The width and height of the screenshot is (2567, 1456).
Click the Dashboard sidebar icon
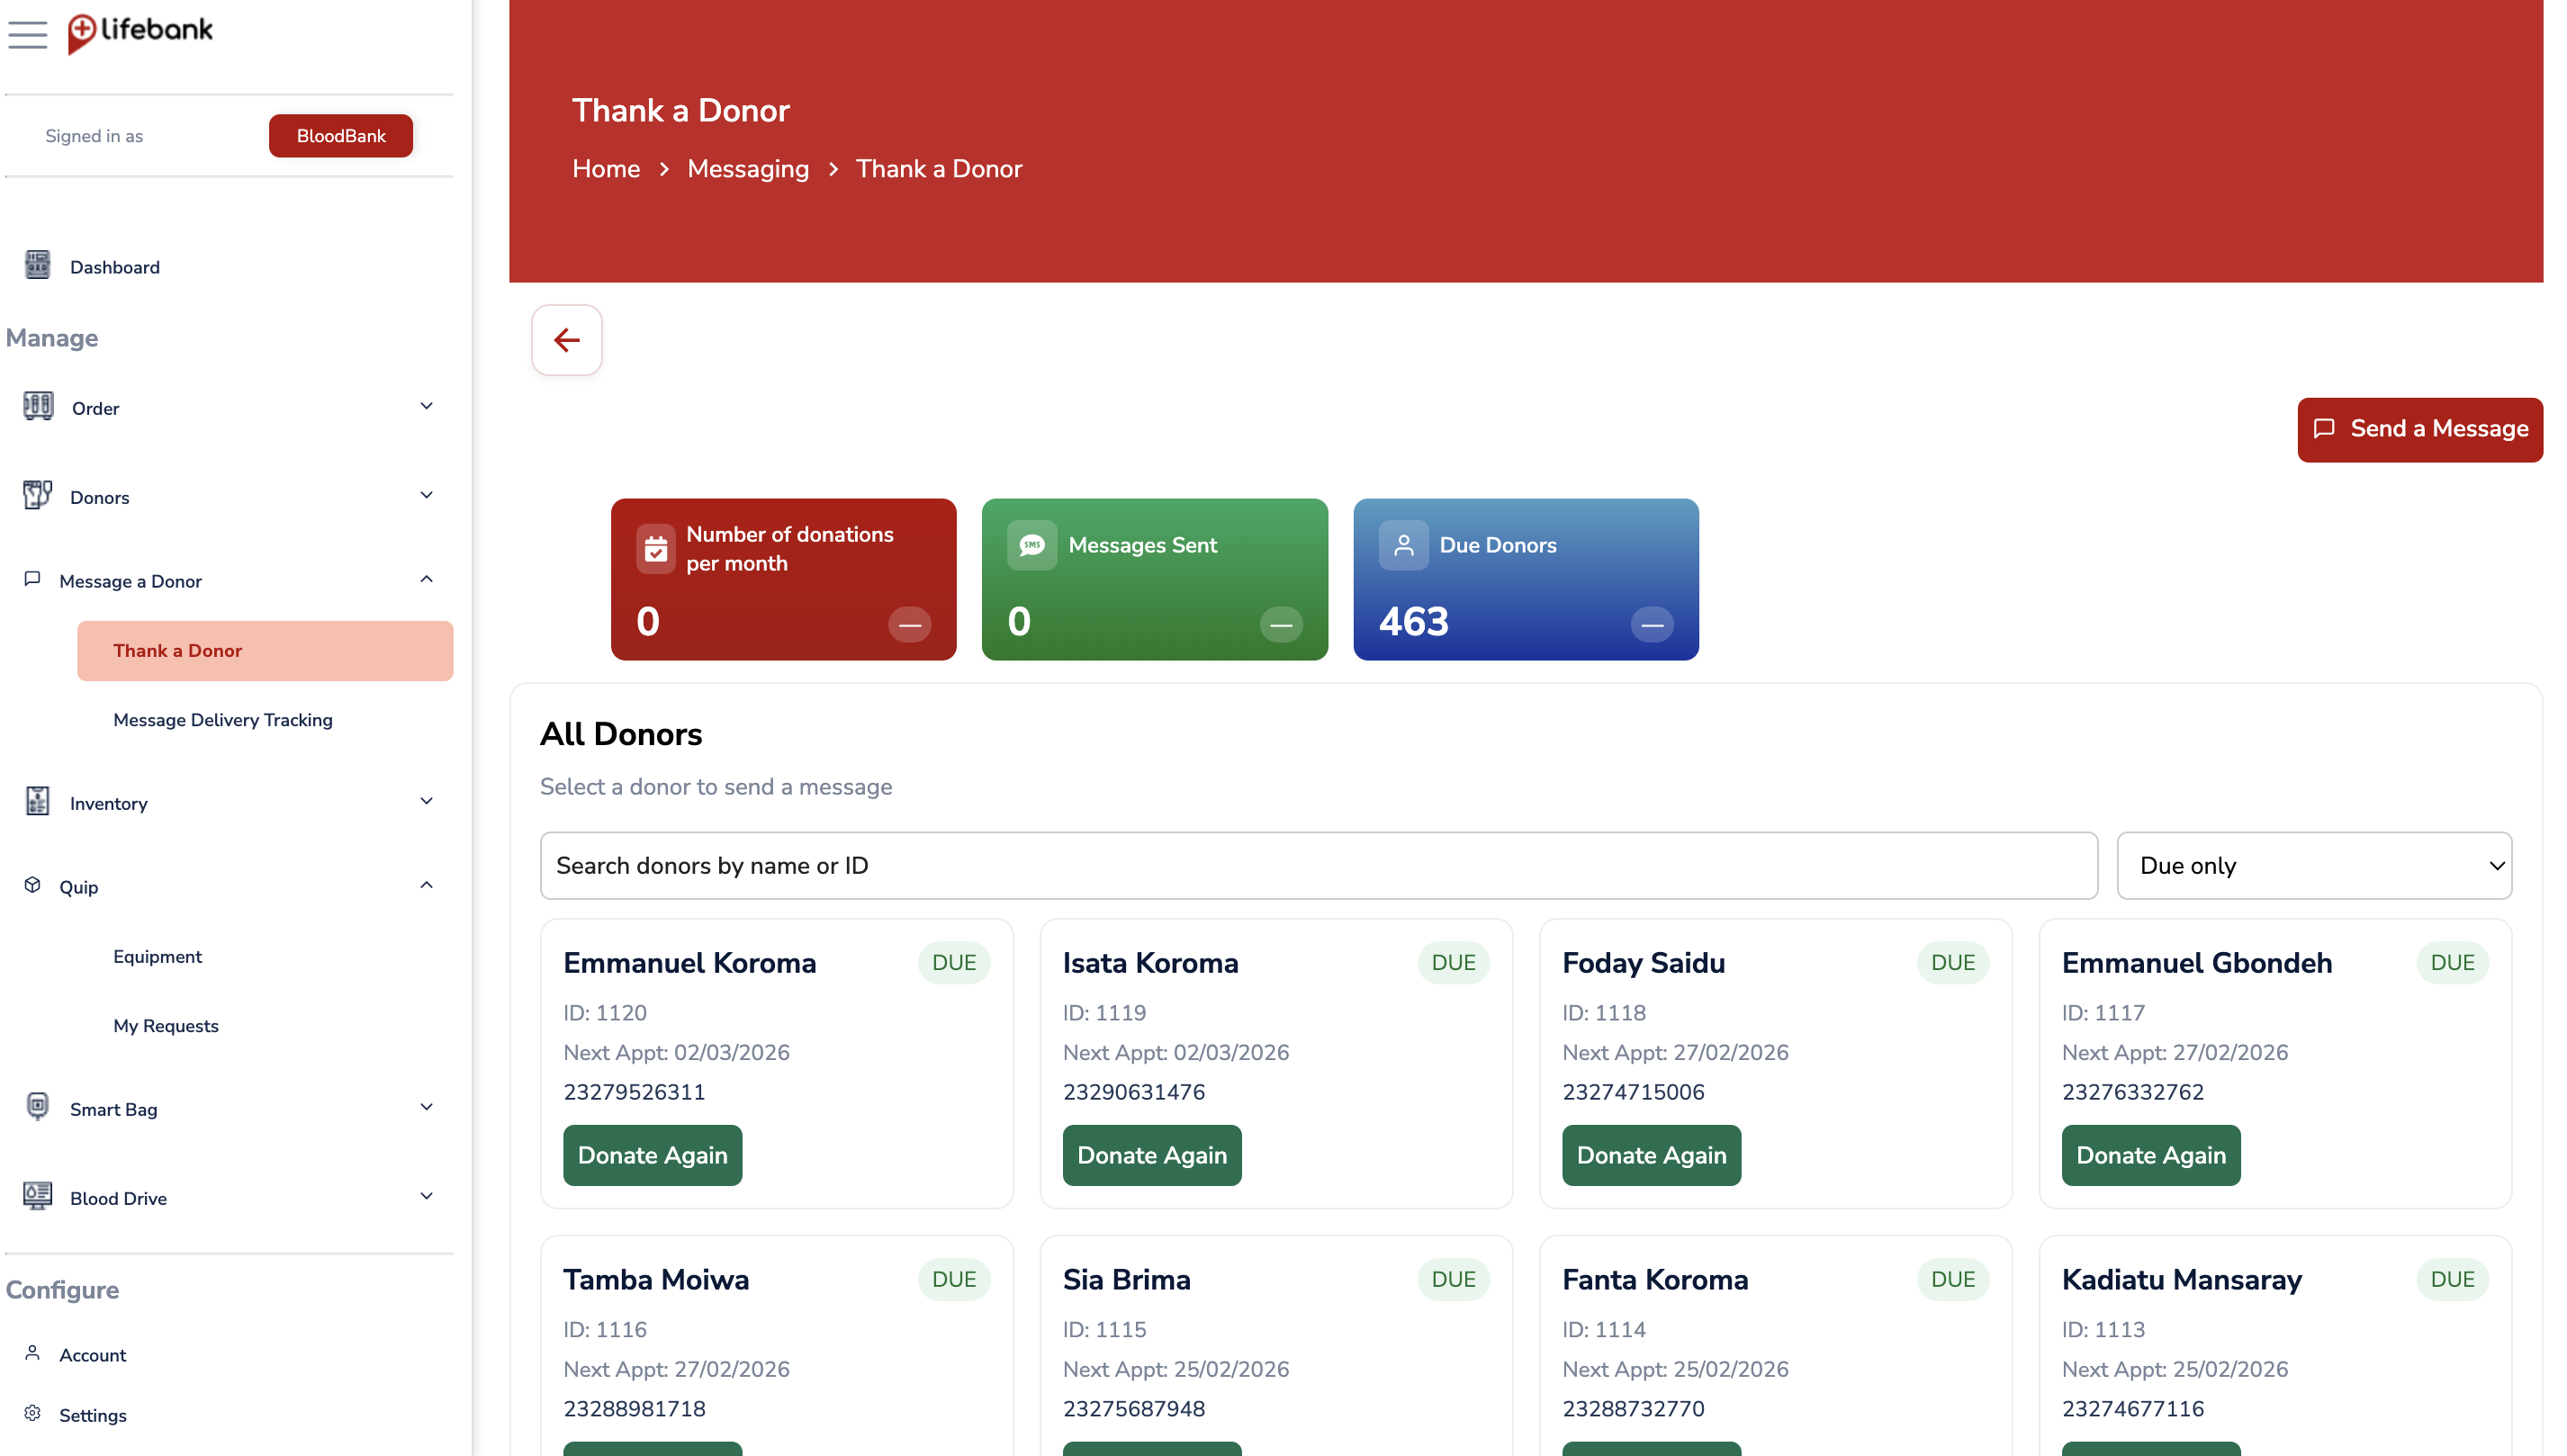pyautogui.click(x=37, y=265)
